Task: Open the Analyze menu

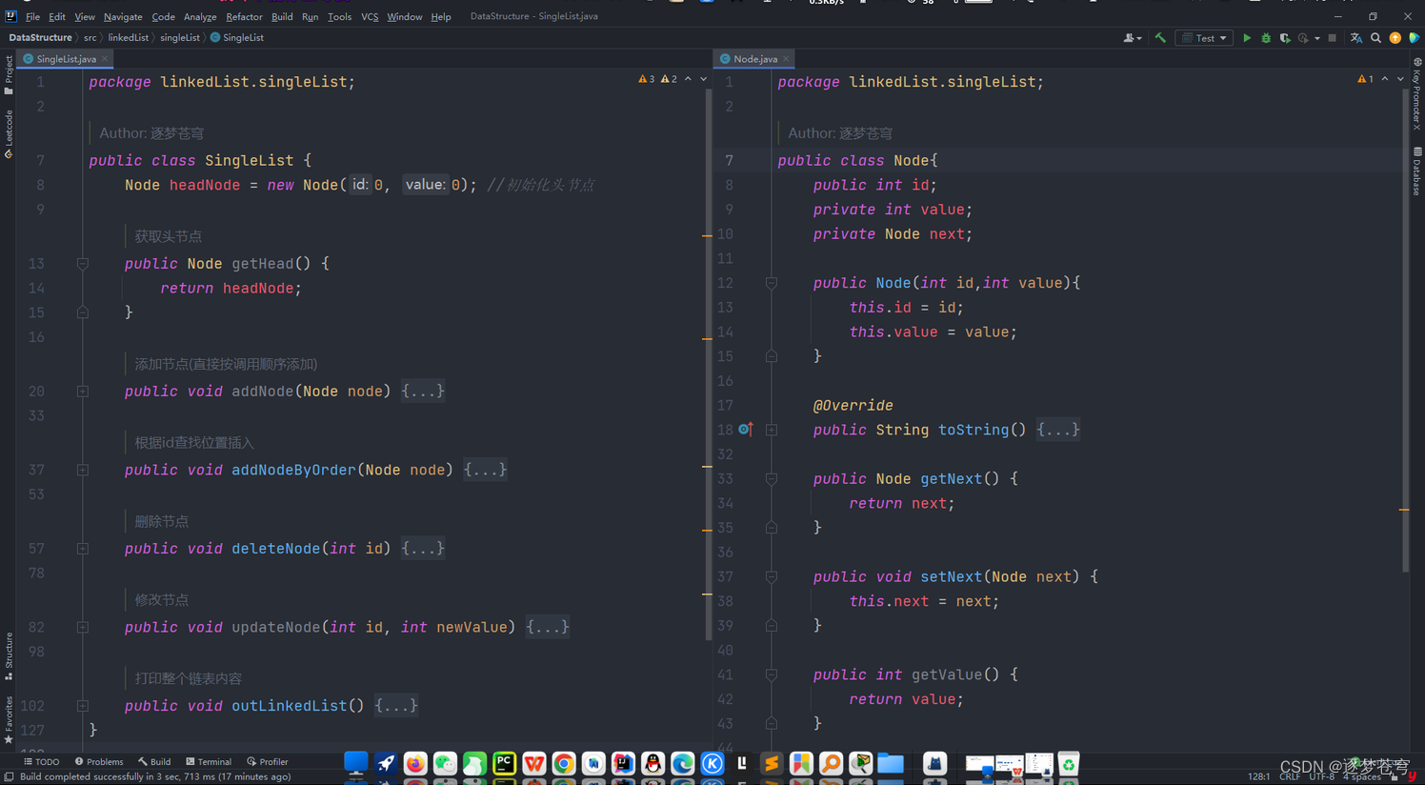Action: (200, 16)
